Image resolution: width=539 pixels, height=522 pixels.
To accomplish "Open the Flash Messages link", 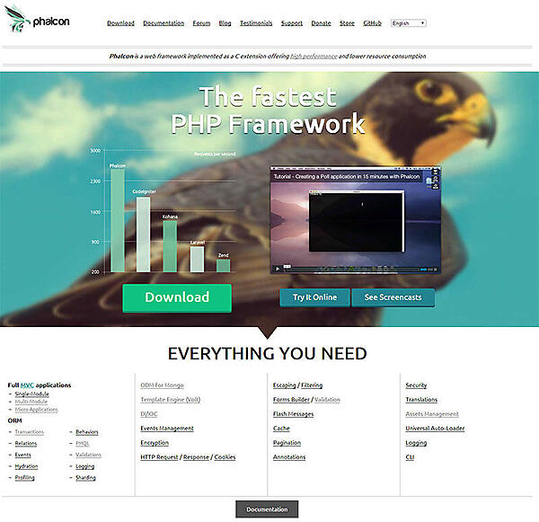I will pos(293,414).
